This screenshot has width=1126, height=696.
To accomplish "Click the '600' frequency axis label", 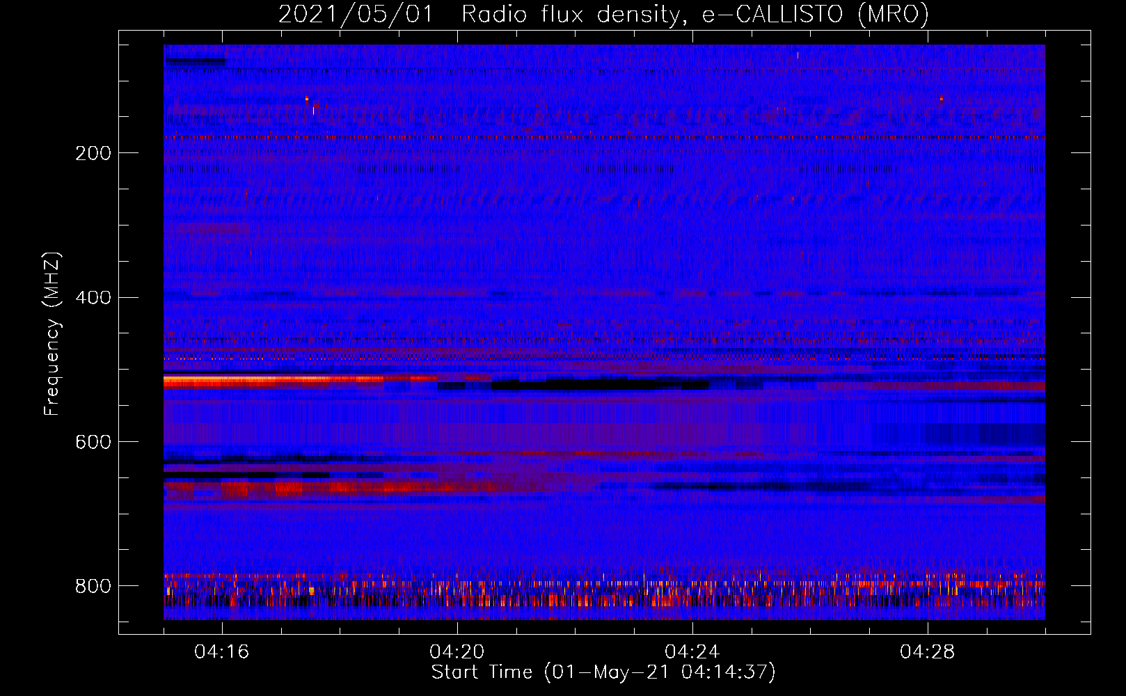I will click(93, 443).
